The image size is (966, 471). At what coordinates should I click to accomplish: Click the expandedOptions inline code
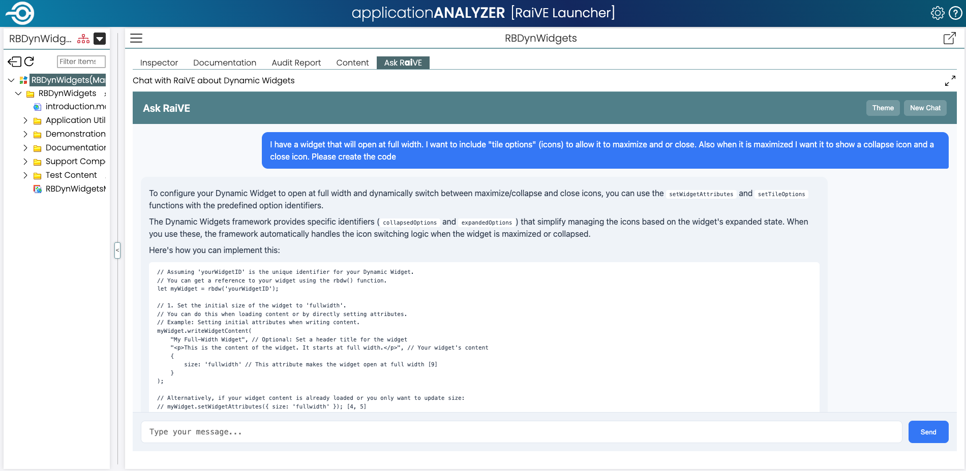click(487, 223)
